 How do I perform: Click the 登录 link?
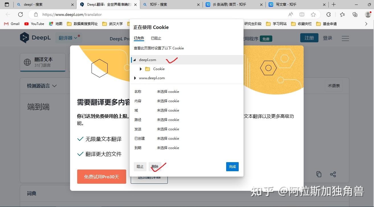[x=328, y=38]
